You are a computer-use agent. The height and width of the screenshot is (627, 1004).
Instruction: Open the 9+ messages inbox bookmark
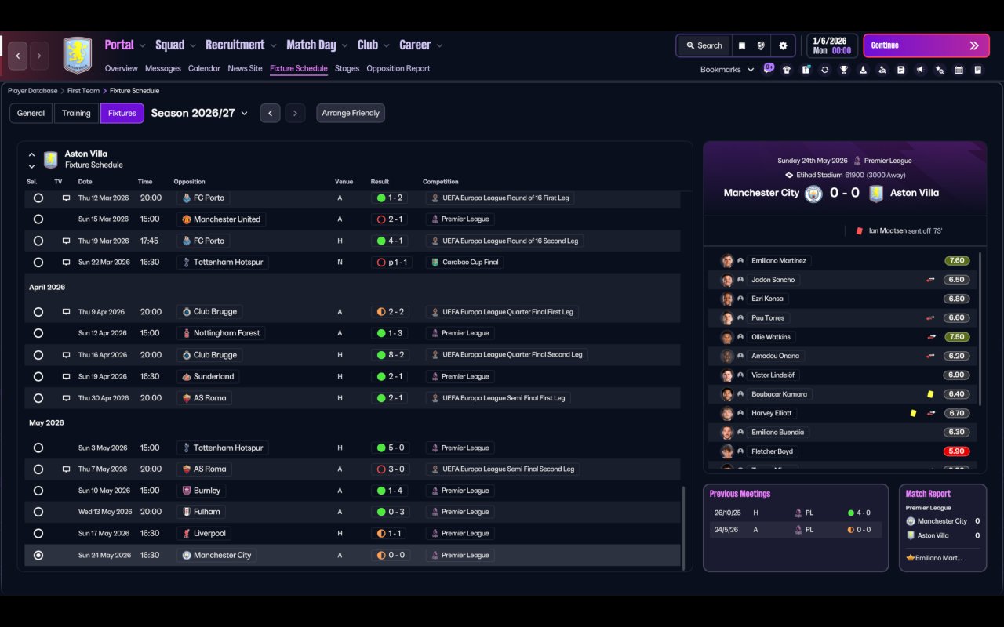pyautogui.click(x=769, y=68)
